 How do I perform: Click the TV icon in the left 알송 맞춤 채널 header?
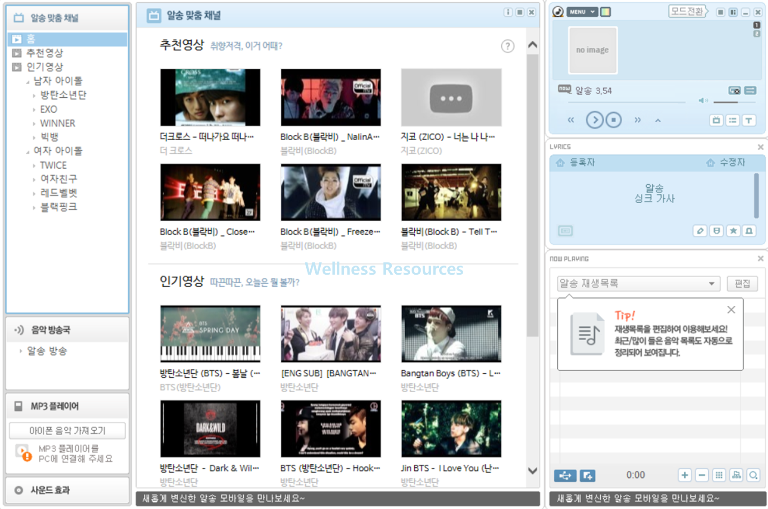19,18
